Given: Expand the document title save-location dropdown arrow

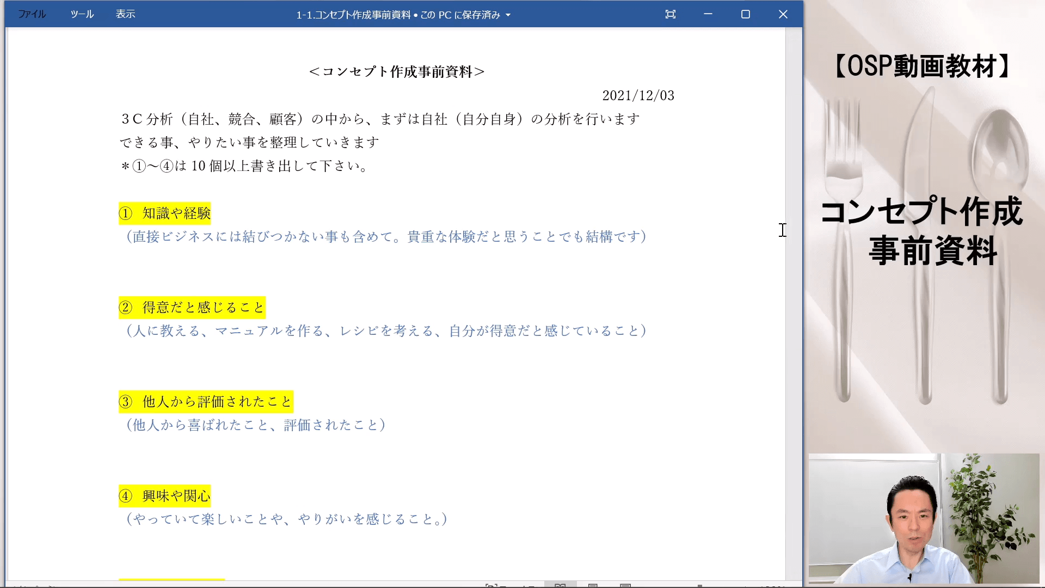Looking at the screenshot, I should [508, 15].
